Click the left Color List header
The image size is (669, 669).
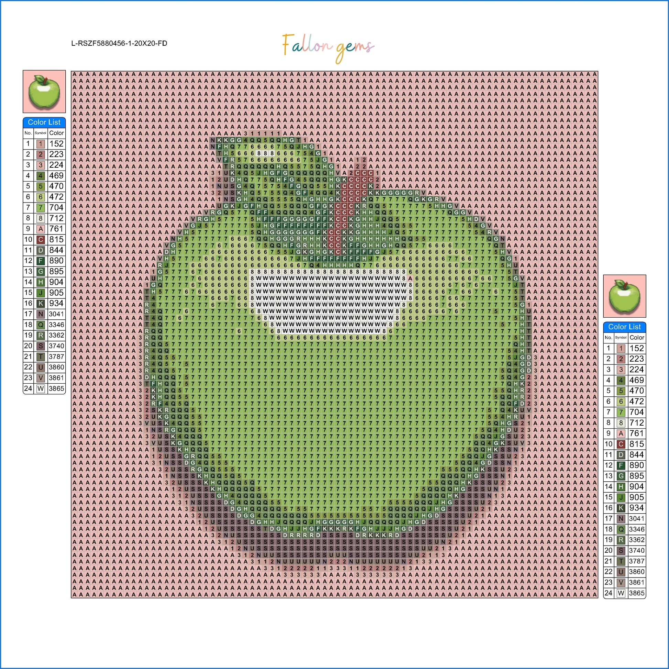click(x=44, y=122)
